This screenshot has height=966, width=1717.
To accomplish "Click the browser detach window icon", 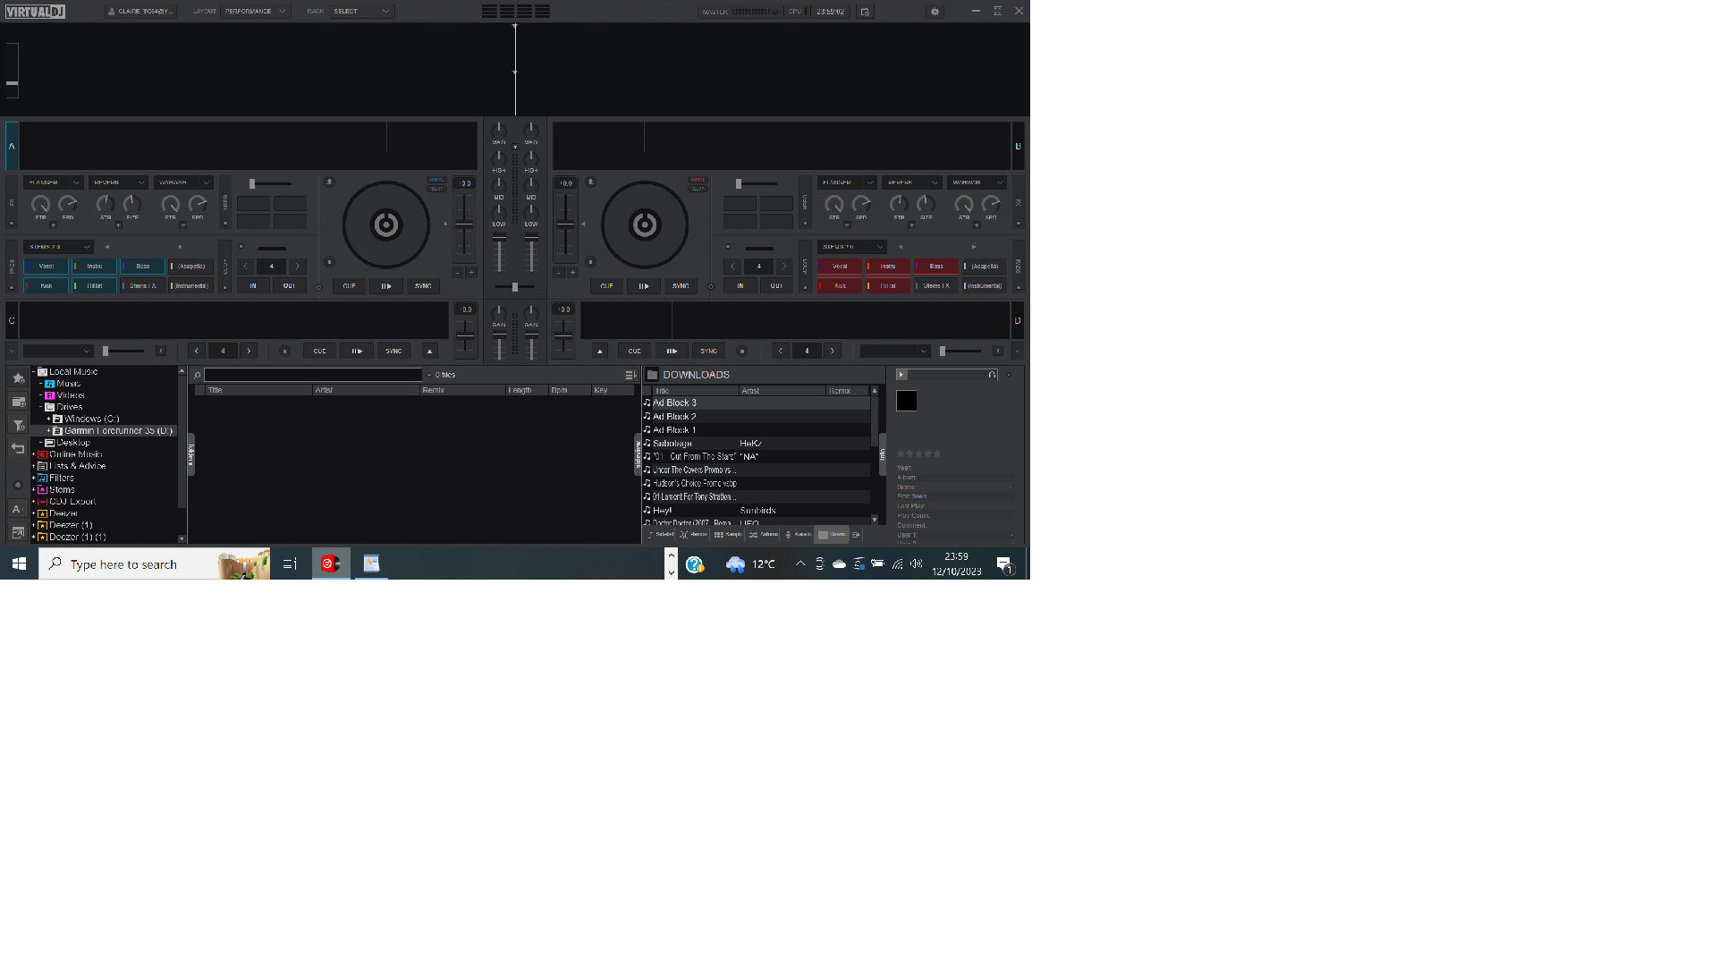I will point(18,532).
